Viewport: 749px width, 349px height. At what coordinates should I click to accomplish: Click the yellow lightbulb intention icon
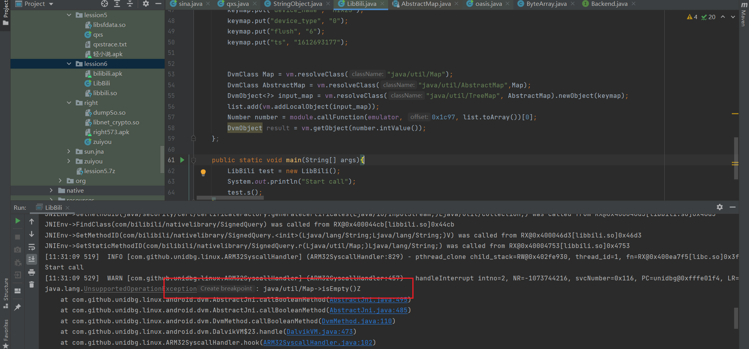[x=203, y=172]
